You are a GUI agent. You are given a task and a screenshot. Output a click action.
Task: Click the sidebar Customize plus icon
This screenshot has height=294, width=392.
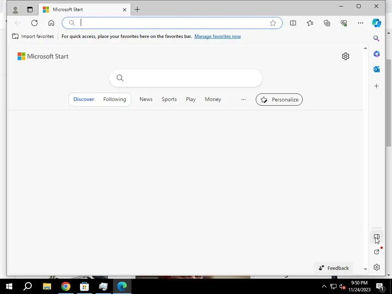[377, 86]
